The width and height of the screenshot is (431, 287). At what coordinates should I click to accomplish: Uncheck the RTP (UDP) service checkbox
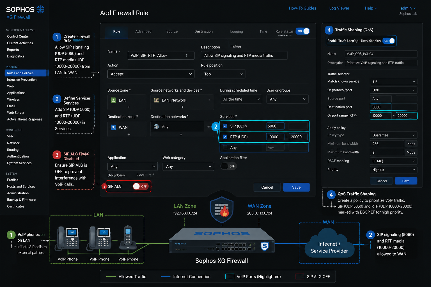click(x=225, y=137)
